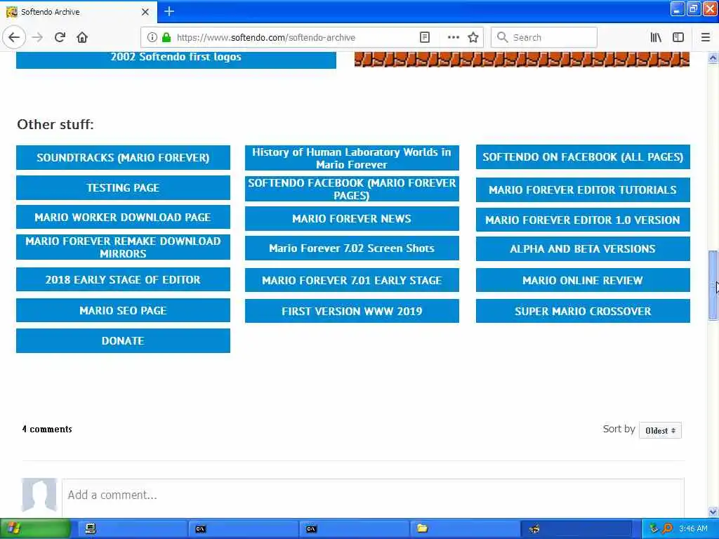Click the Add a comment field
The image size is (719, 539).
[x=373, y=498]
